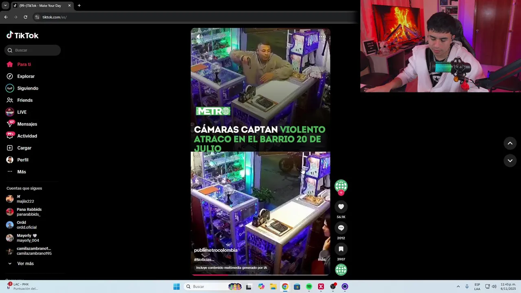Click the video to pause playback
This screenshot has width=521, height=293.
[x=260, y=151]
